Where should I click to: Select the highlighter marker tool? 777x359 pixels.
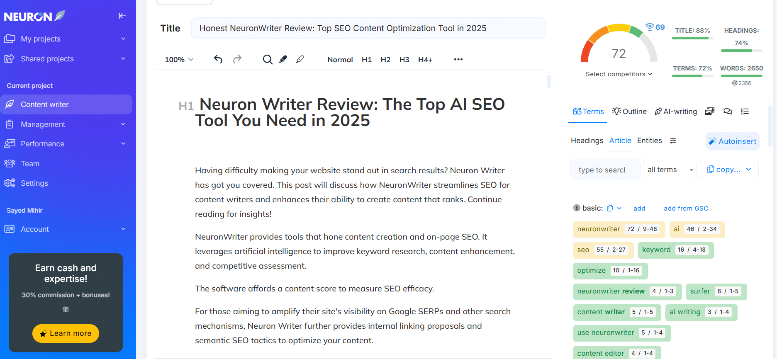[x=283, y=59]
